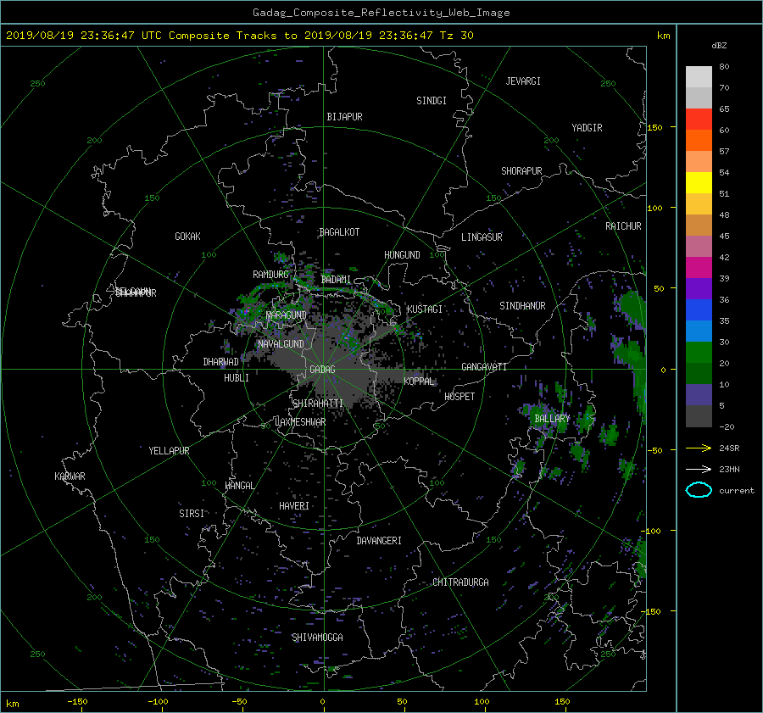
Task: Pick the light gray 80 dBZ legend swatch
Action: tap(699, 77)
